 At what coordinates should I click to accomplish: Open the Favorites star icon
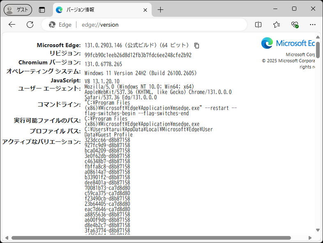(277, 25)
